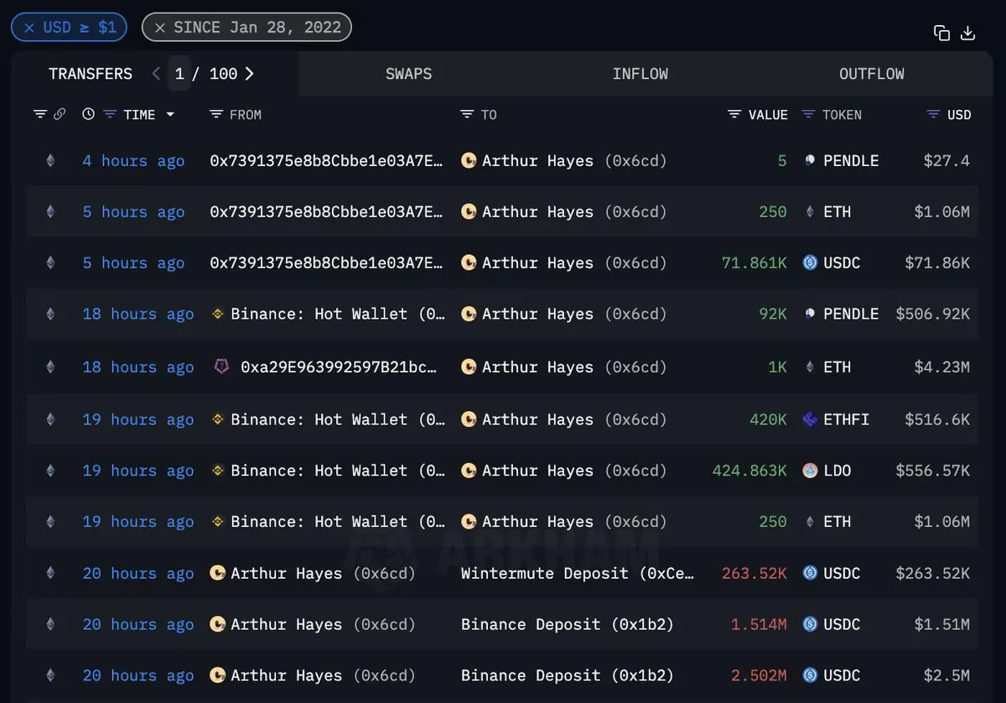Click value 424.863K
Image resolution: width=1006 pixels, height=703 pixels.
coord(749,471)
